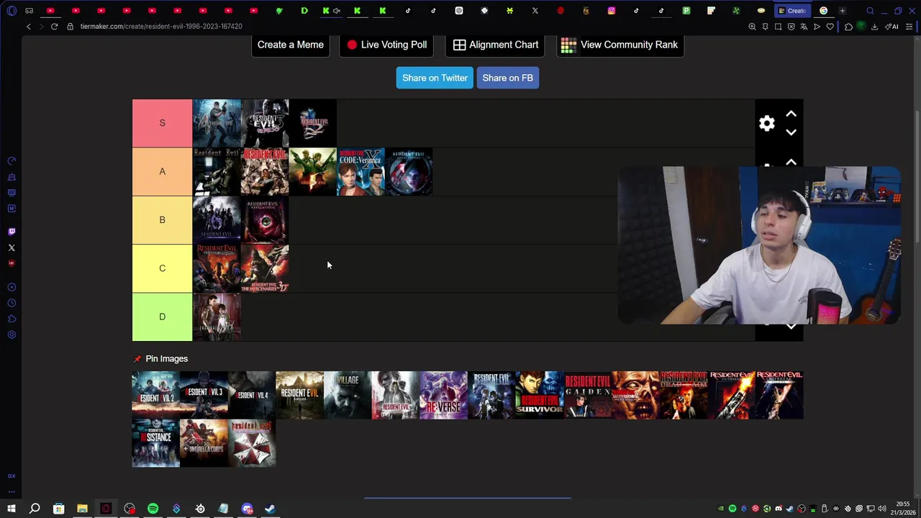Share the tier list on Twitter
921x518 pixels.
tap(435, 78)
